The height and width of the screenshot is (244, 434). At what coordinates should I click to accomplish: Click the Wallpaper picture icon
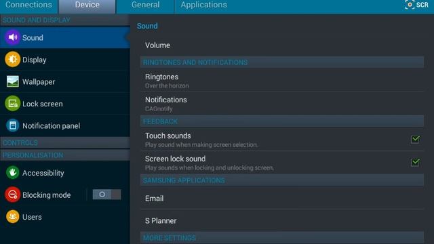tap(12, 81)
